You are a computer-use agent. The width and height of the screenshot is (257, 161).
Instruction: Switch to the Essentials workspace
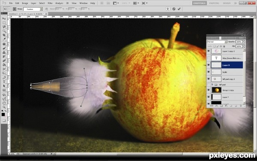coord(200,3)
